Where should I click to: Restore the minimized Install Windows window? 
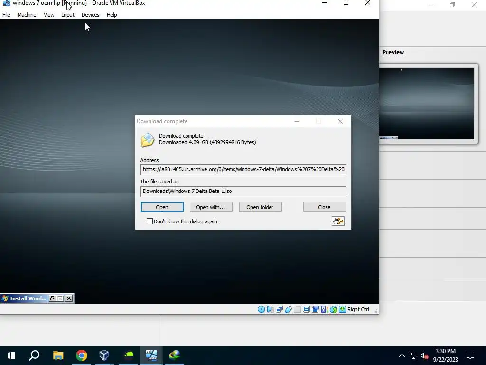(x=52, y=298)
